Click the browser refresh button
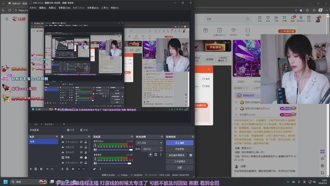The height and width of the screenshot is (186, 330). (x=9, y=10)
